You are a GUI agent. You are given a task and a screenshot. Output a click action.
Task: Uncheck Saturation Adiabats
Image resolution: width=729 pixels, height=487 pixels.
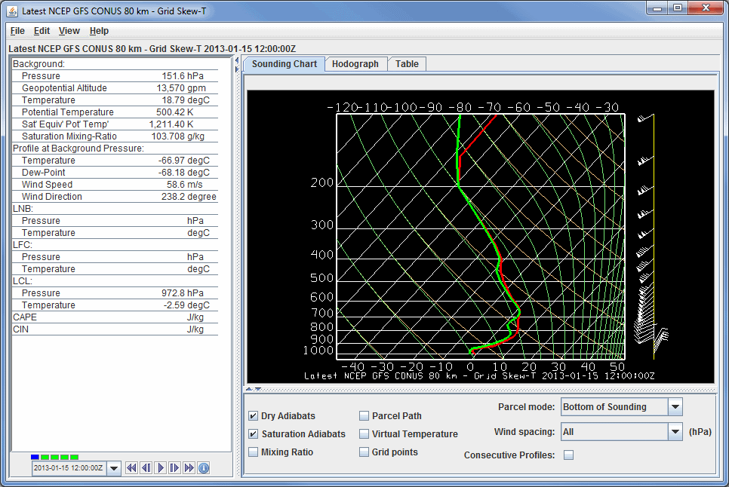point(254,434)
